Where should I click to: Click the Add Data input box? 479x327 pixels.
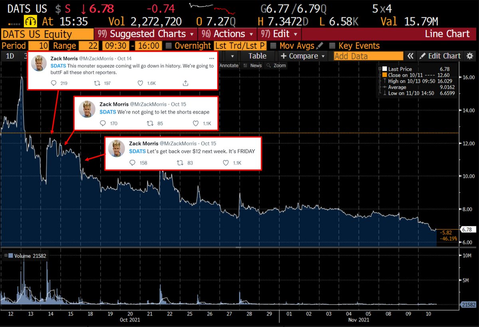pos(368,56)
